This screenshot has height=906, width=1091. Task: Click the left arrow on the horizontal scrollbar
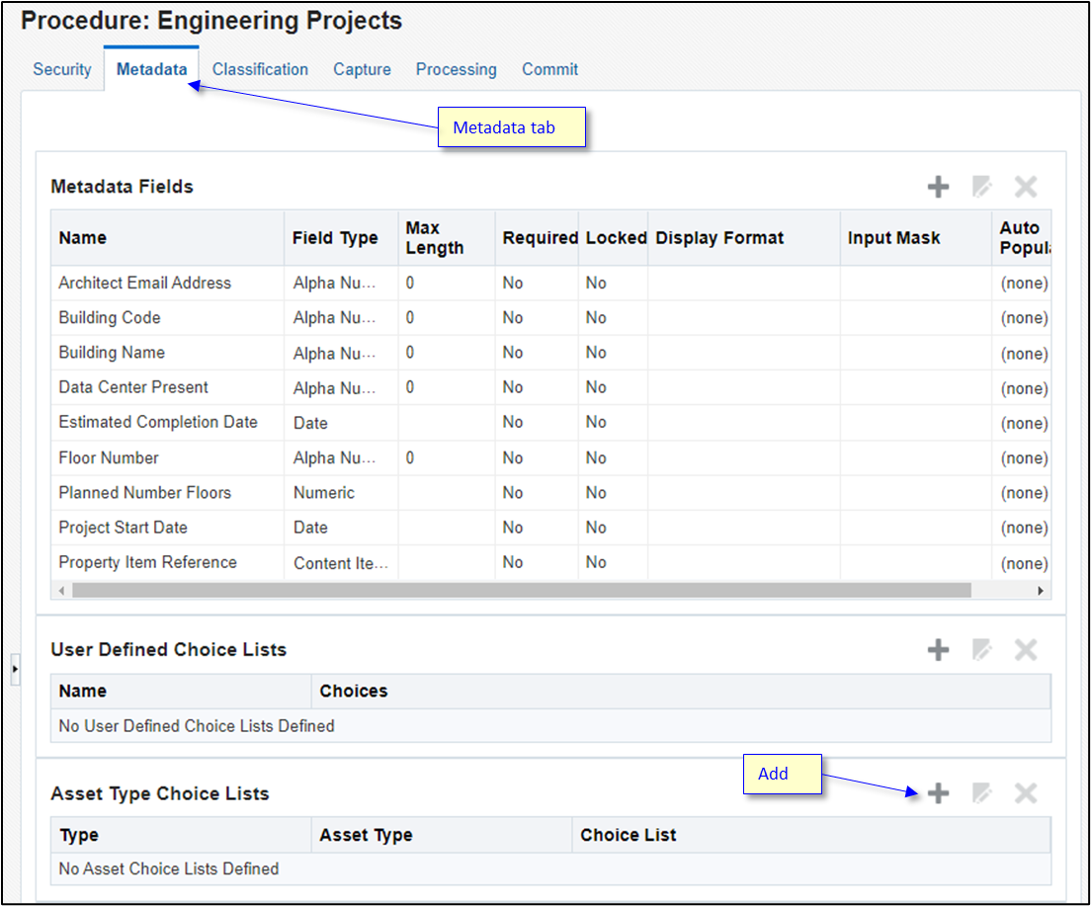[x=61, y=590]
